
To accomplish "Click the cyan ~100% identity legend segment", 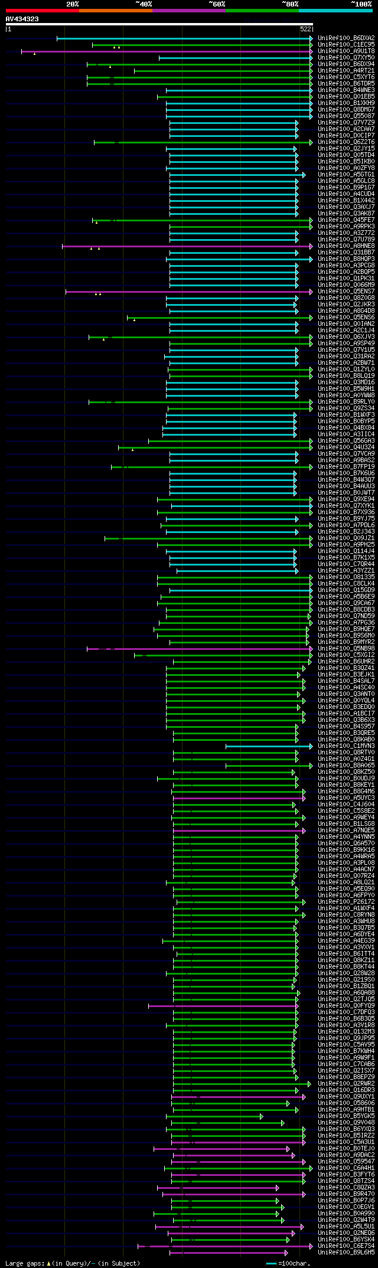I will (x=335, y=11).
